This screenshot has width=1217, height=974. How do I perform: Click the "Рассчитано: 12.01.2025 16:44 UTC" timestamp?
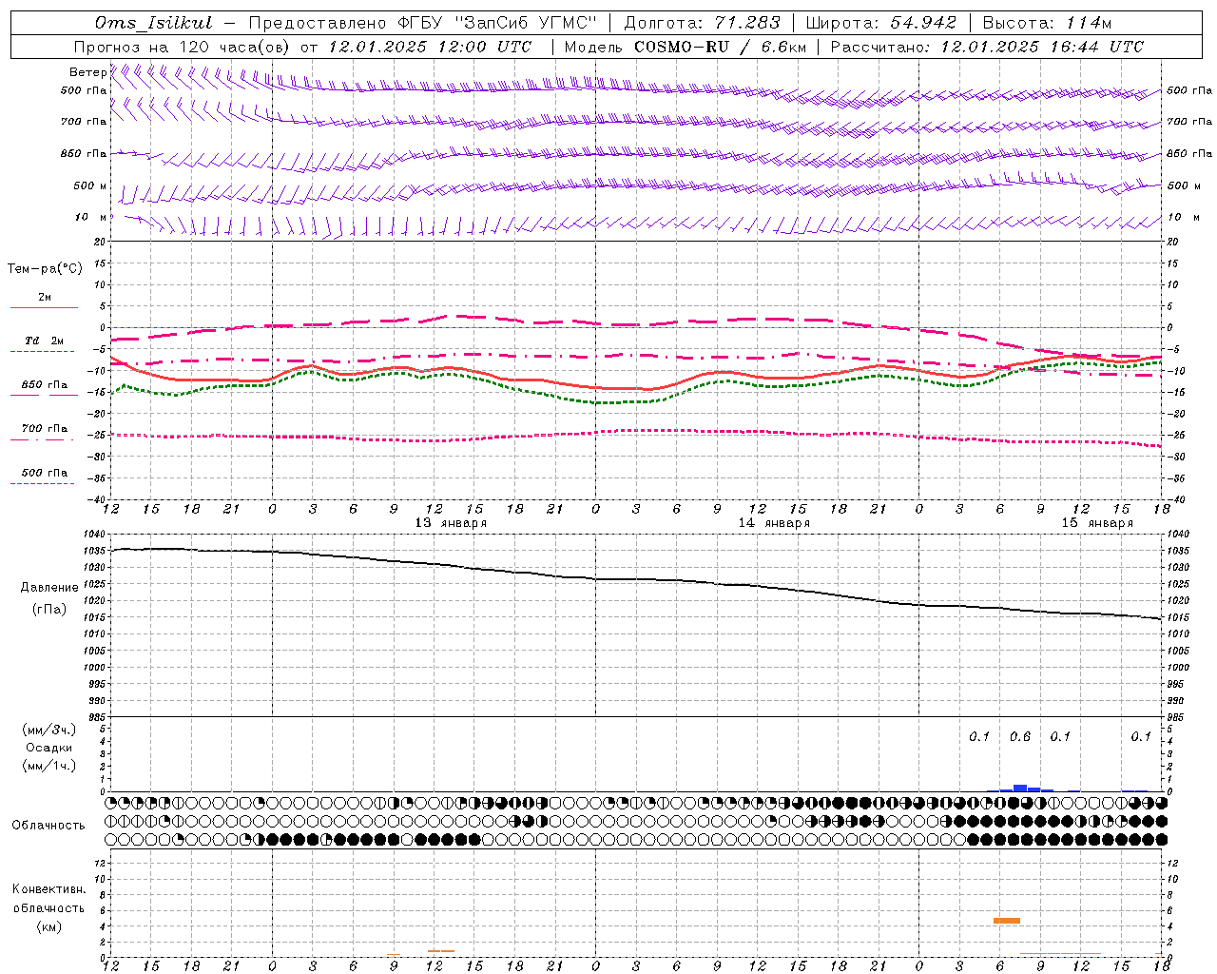coord(987,47)
